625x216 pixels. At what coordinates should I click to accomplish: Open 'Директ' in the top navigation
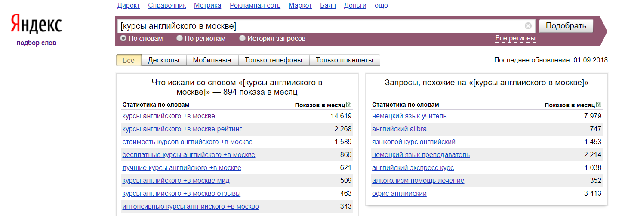[x=129, y=5]
